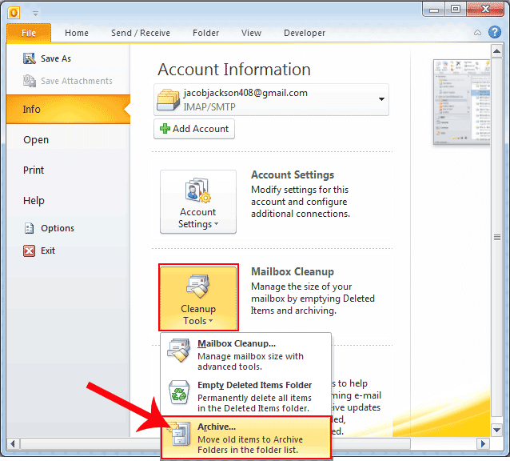Minimize the ribbon with the caret icon
Viewport: 510px width, 461px height.
[477, 33]
